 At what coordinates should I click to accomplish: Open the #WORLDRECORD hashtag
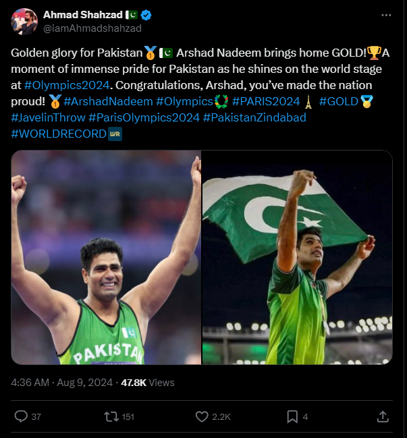(58, 134)
